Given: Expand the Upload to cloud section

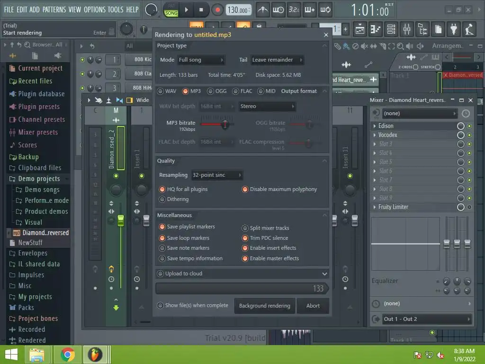Looking at the screenshot, I should point(324,273).
